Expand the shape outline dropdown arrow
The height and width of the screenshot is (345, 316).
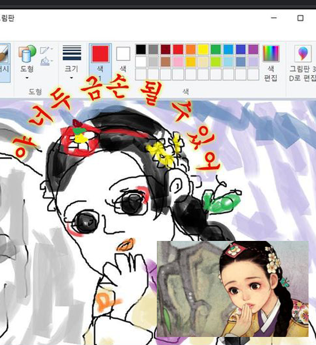pyautogui.click(x=52, y=49)
